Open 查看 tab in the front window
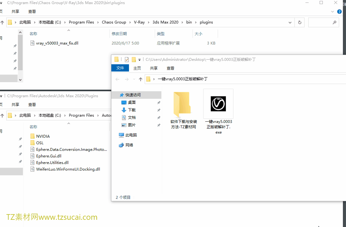This screenshot has height=227, width=346. click(x=170, y=68)
